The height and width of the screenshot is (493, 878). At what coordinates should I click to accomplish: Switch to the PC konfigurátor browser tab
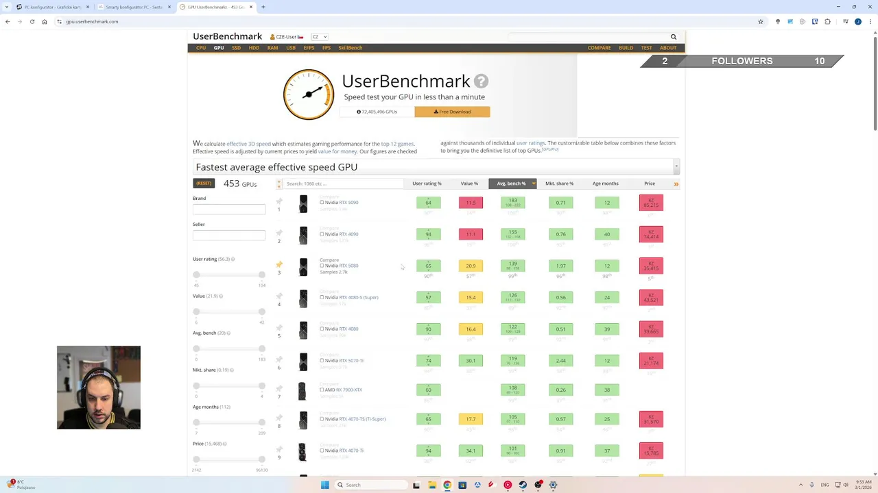pos(52,7)
